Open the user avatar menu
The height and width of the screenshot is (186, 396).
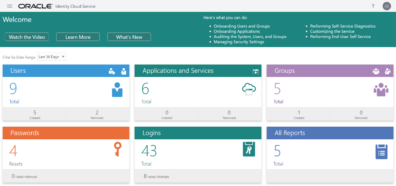click(x=387, y=6)
